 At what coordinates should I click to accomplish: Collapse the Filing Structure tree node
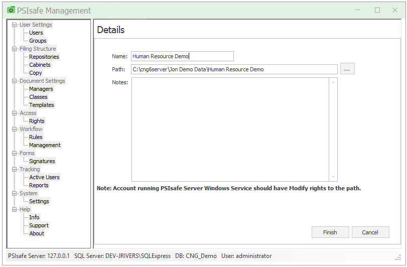pos(14,49)
